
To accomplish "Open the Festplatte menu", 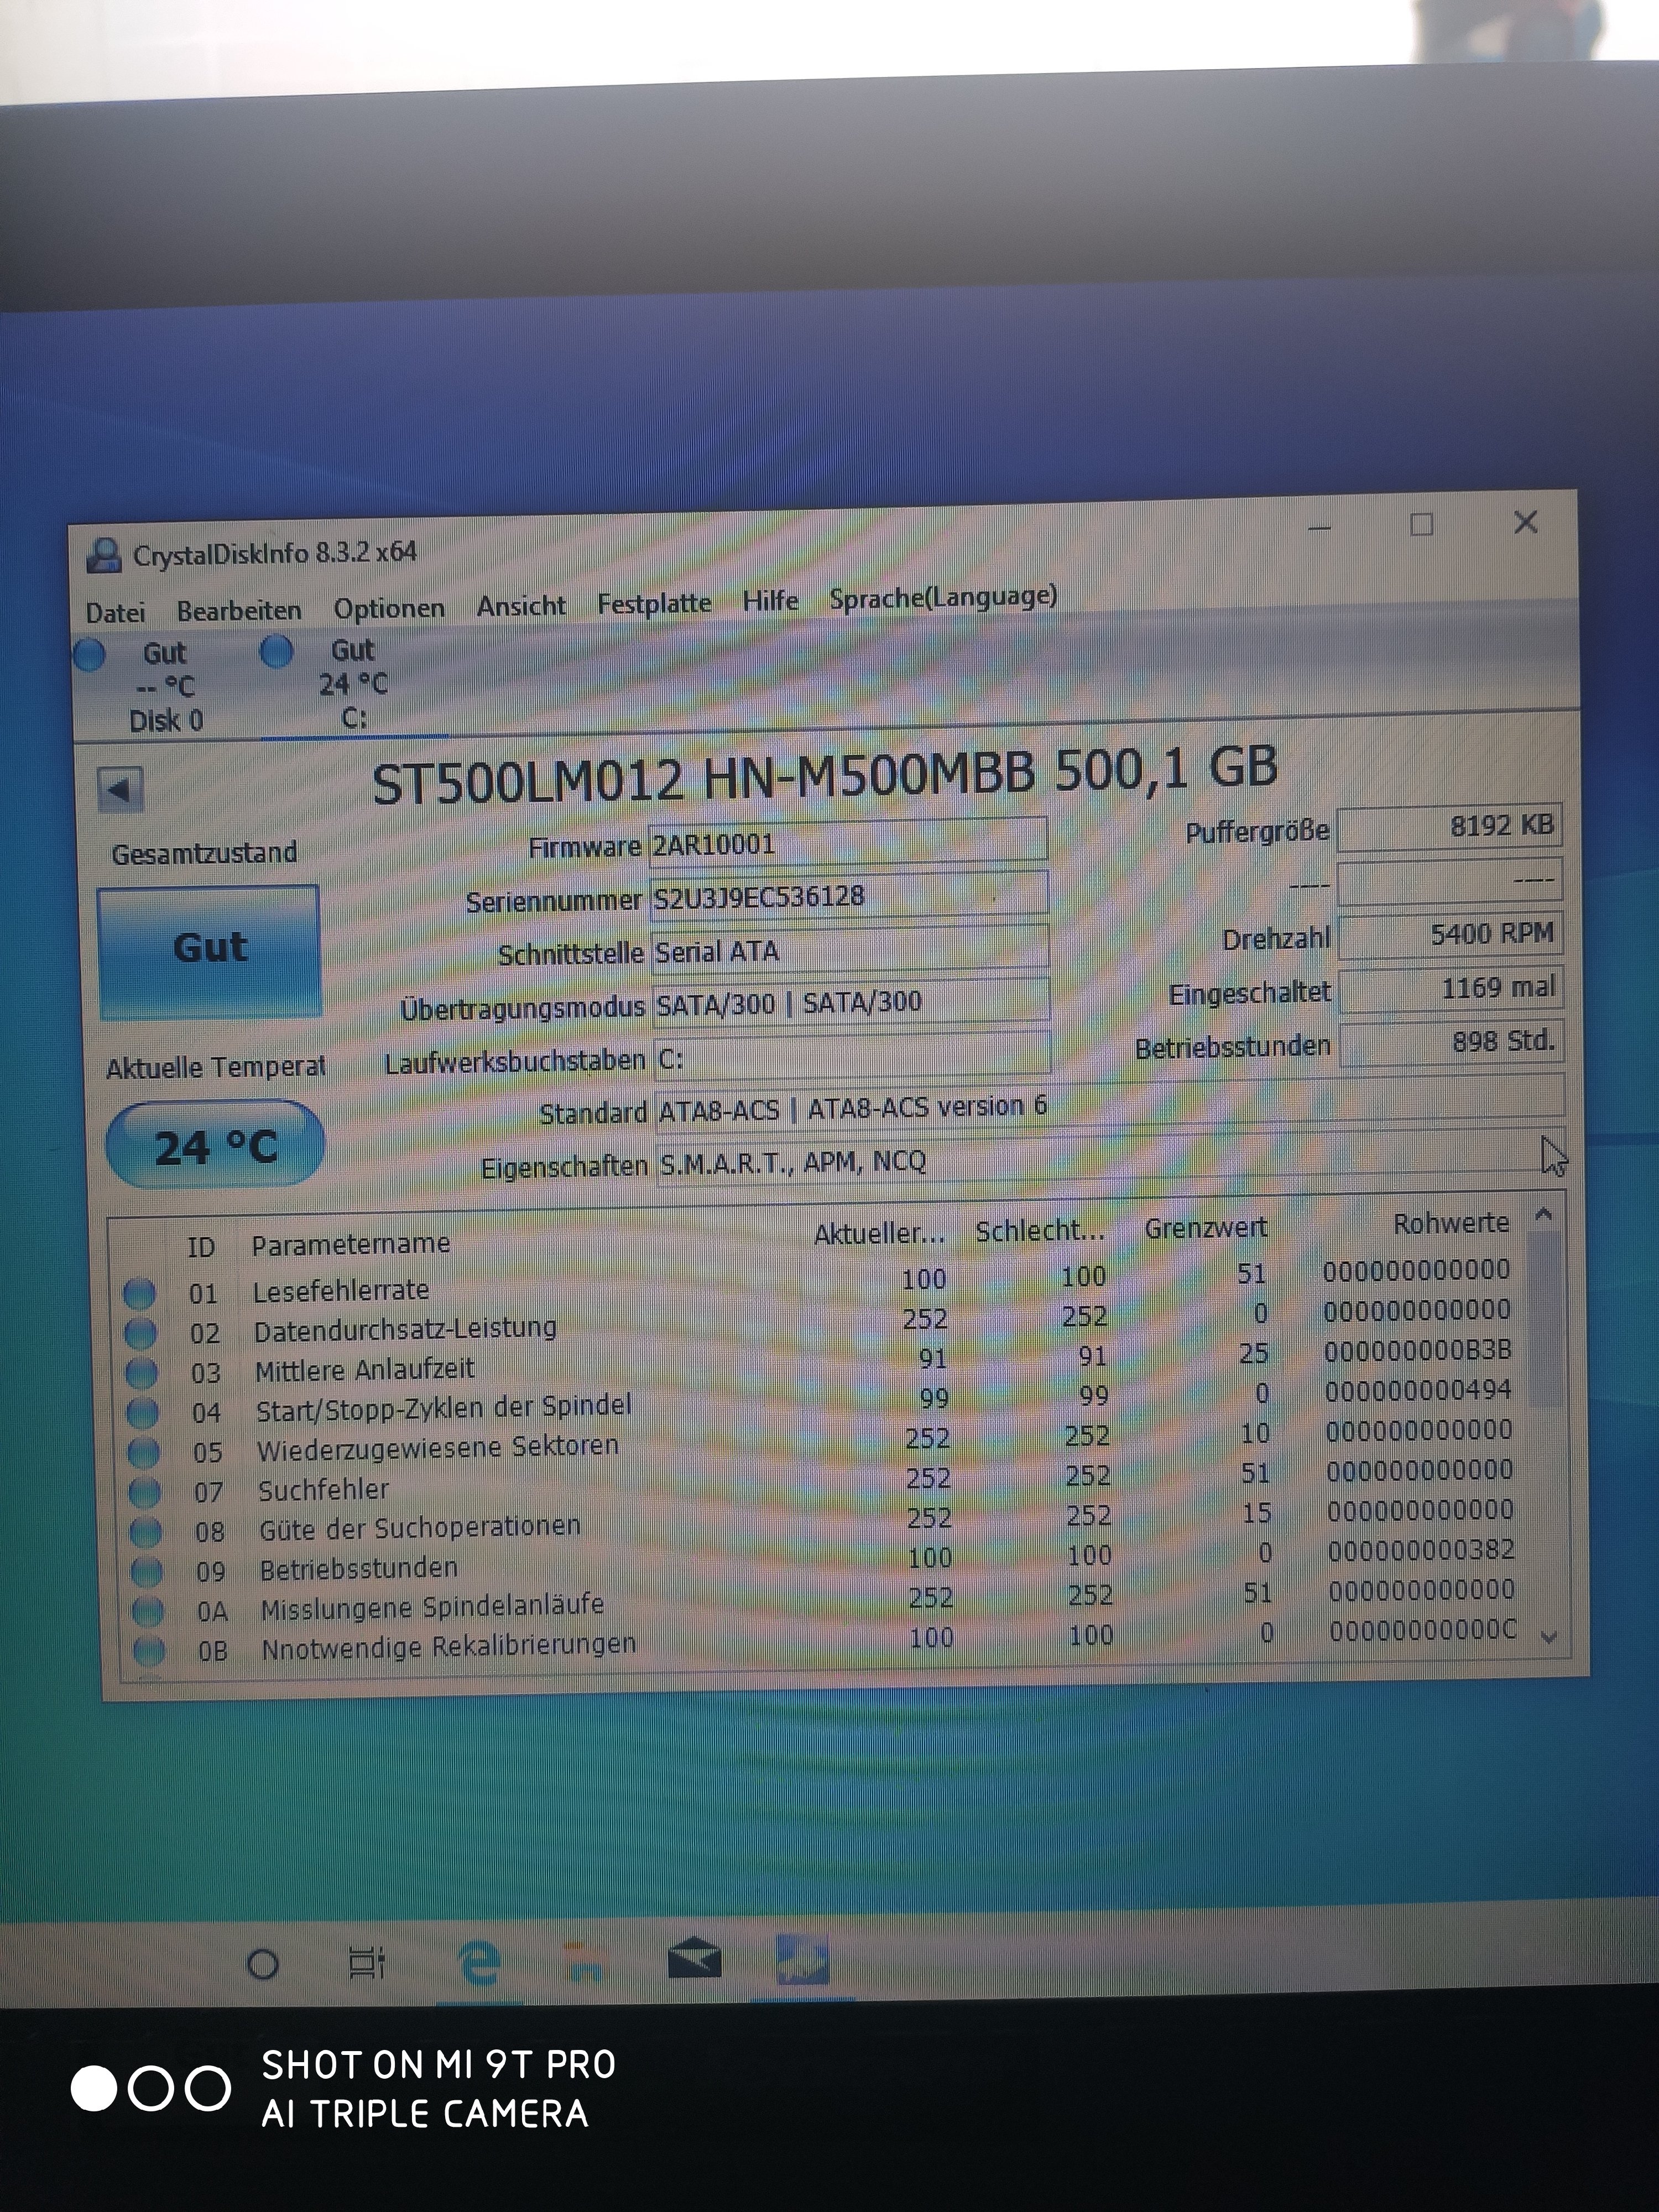I will point(654,603).
